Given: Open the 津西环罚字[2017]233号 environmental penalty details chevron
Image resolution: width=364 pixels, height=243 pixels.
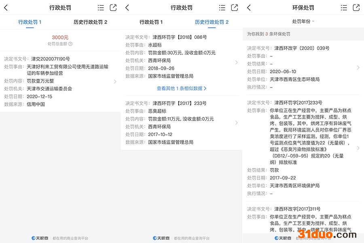Looking at the screenshot, I should click(x=358, y=148).
